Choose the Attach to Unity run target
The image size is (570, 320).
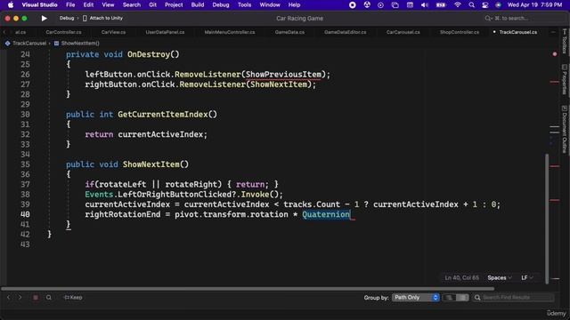[x=103, y=18]
